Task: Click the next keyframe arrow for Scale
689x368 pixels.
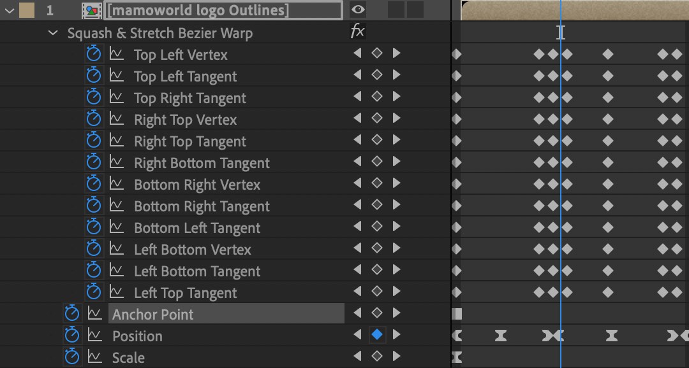Action: (396, 357)
